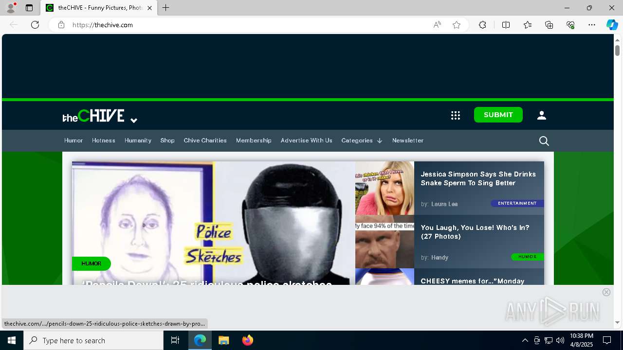The height and width of the screenshot is (350, 623).
Task: Open the Copilot sidebar icon
Action: point(612,25)
